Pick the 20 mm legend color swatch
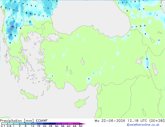The height and width of the screenshot is (127, 165). [46, 124]
